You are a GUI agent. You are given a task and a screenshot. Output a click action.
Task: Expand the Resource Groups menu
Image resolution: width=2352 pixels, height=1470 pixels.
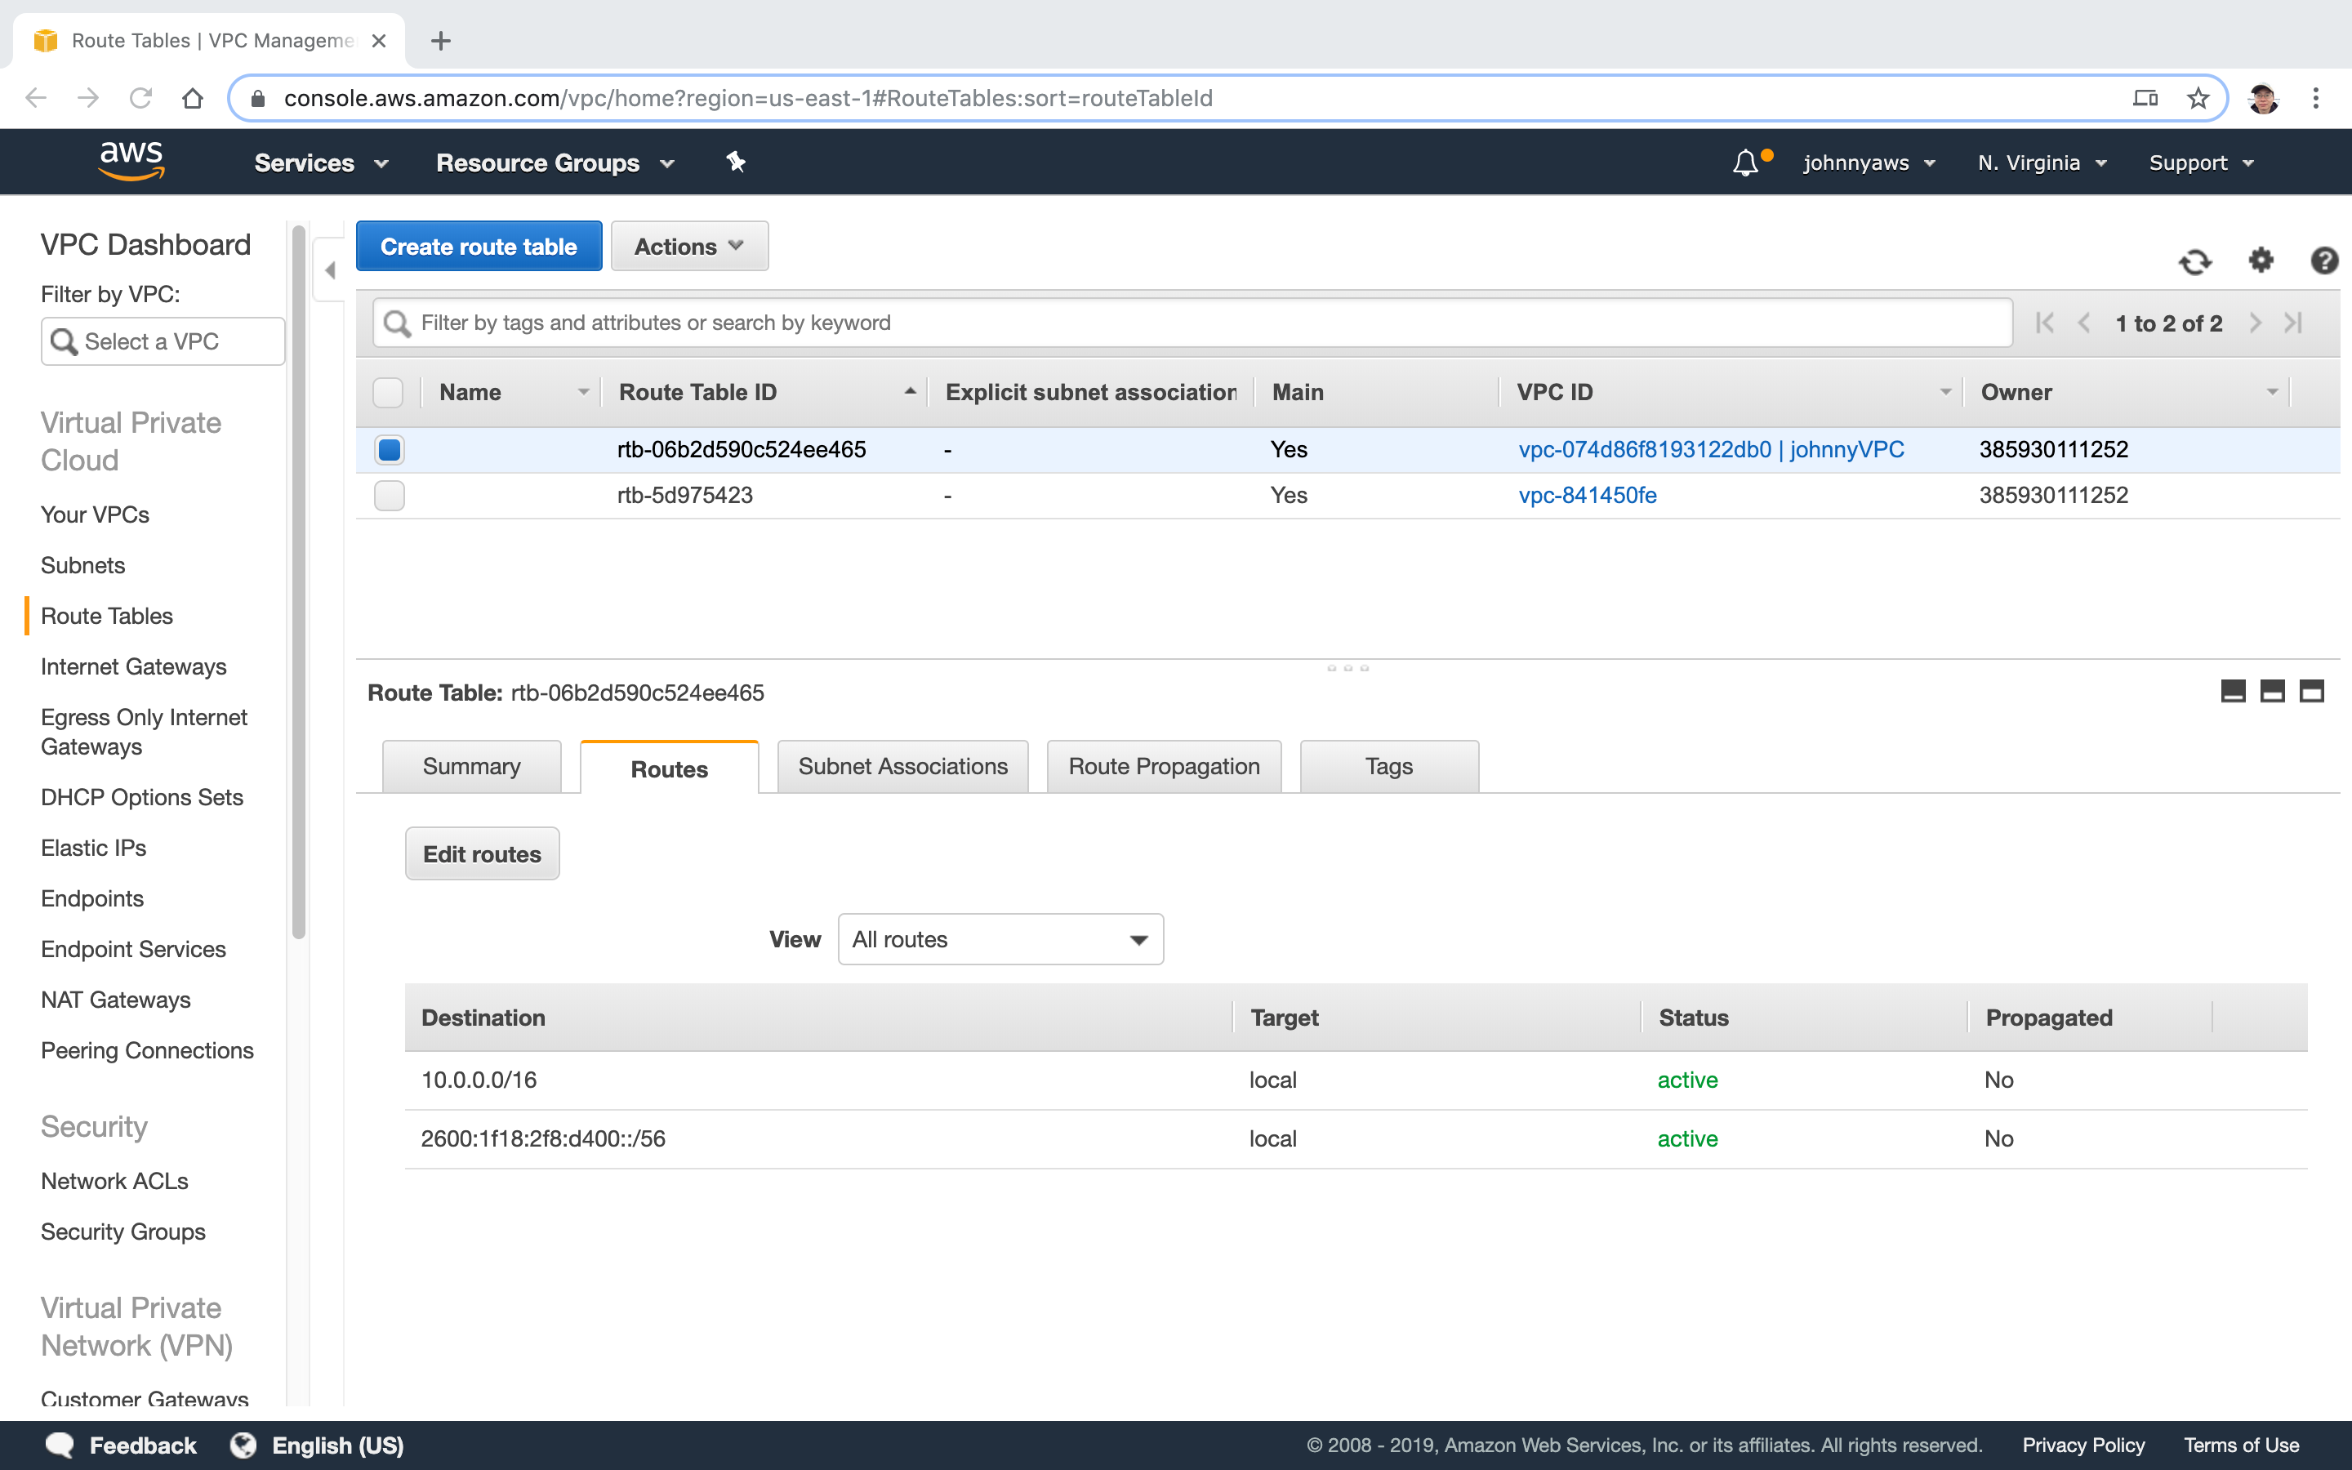[x=555, y=163]
